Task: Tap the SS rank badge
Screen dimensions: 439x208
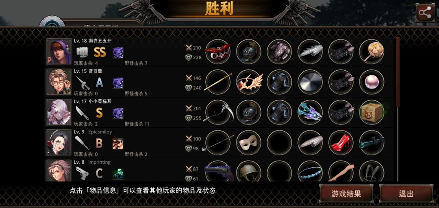Action: 100,52
